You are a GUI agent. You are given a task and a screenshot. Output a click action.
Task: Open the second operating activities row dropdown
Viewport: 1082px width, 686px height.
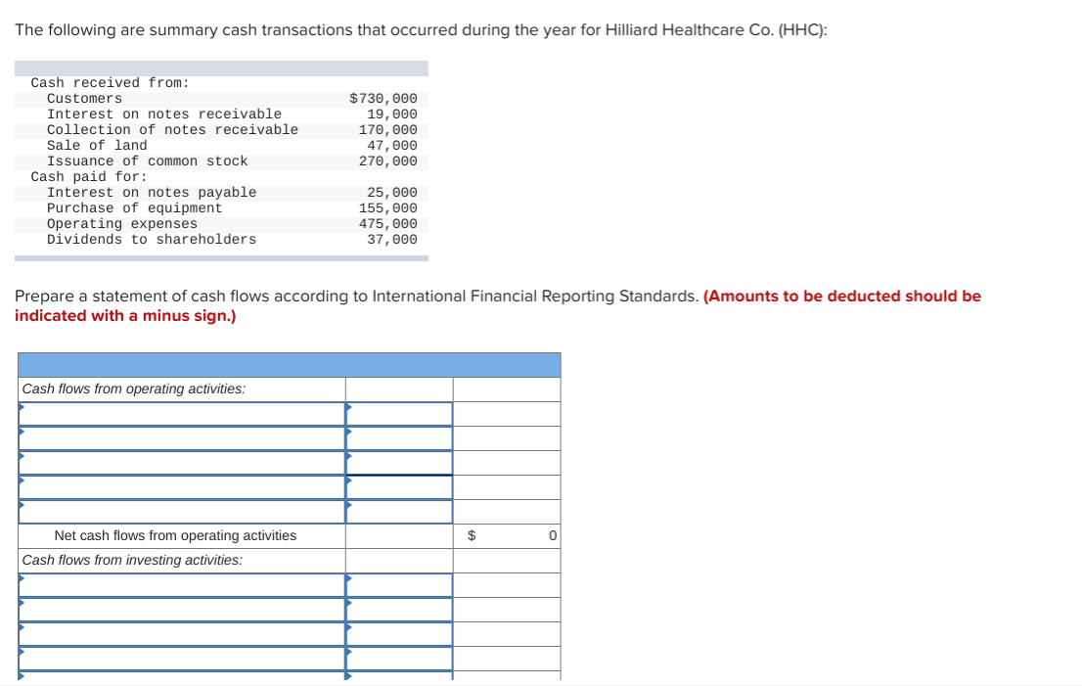pos(181,437)
